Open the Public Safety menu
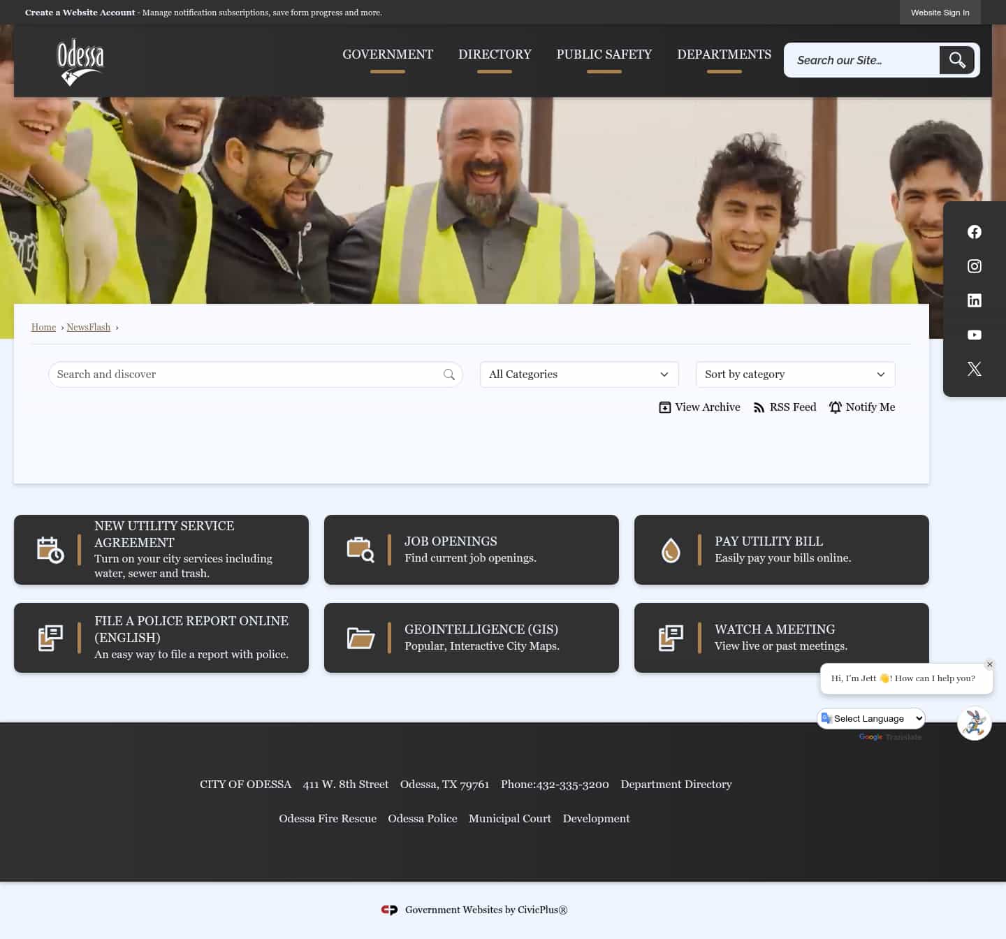1006x939 pixels. (x=604, y=54)
